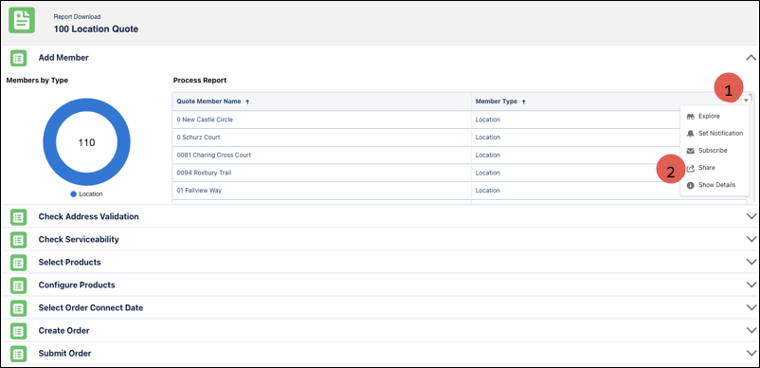Click the 01 Fallview Way cell
This screenshot has width=760, height=368.
[322, 191]
